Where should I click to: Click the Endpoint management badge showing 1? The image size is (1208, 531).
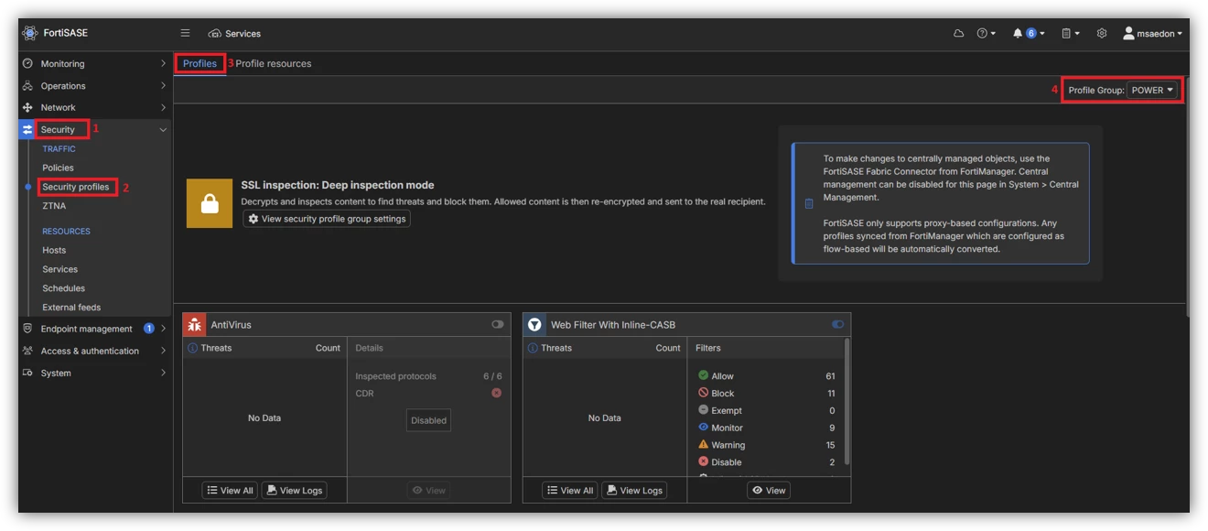pyautogui.click(x=149, y=329)
